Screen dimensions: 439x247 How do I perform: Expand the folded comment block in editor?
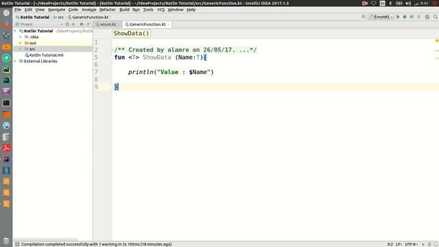click(x=112, y=50)
